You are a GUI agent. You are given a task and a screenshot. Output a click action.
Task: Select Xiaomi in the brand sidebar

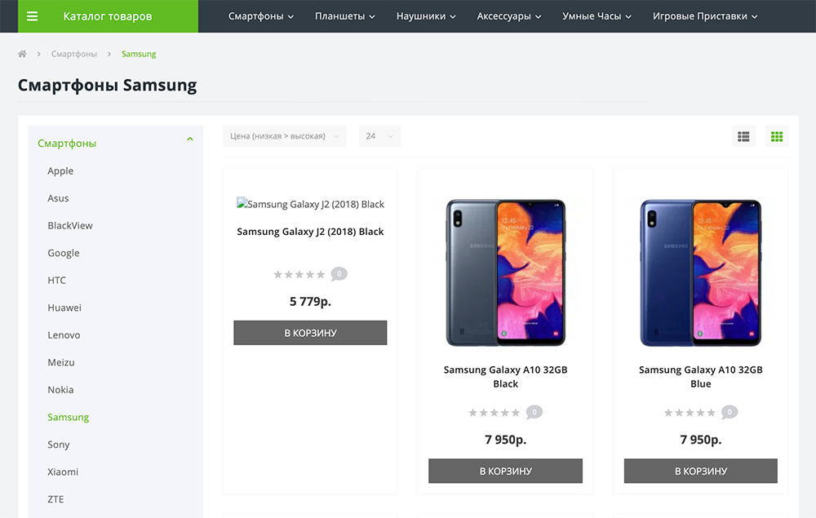click(63, 472)
